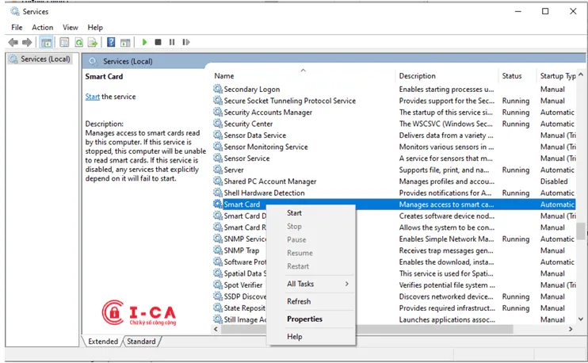Toggle the show/hide console tree icon
Image resolution: width=588 pixels, height=363 pixels.
(47, 42)
